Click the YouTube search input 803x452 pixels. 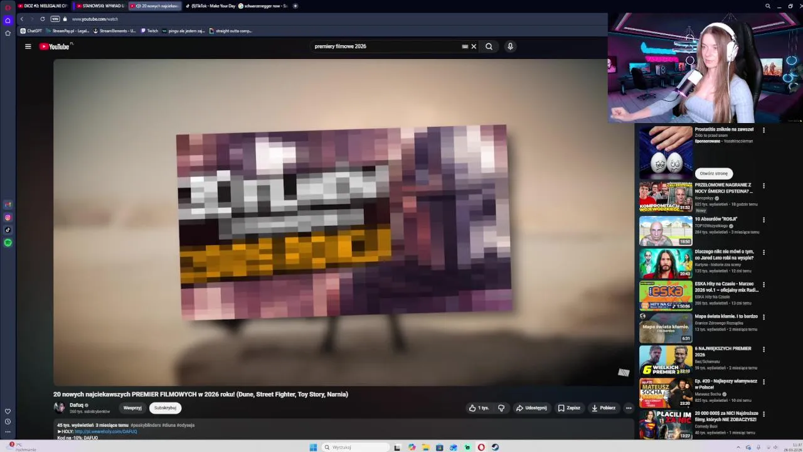pyautogui.click(x=386, y=46)
